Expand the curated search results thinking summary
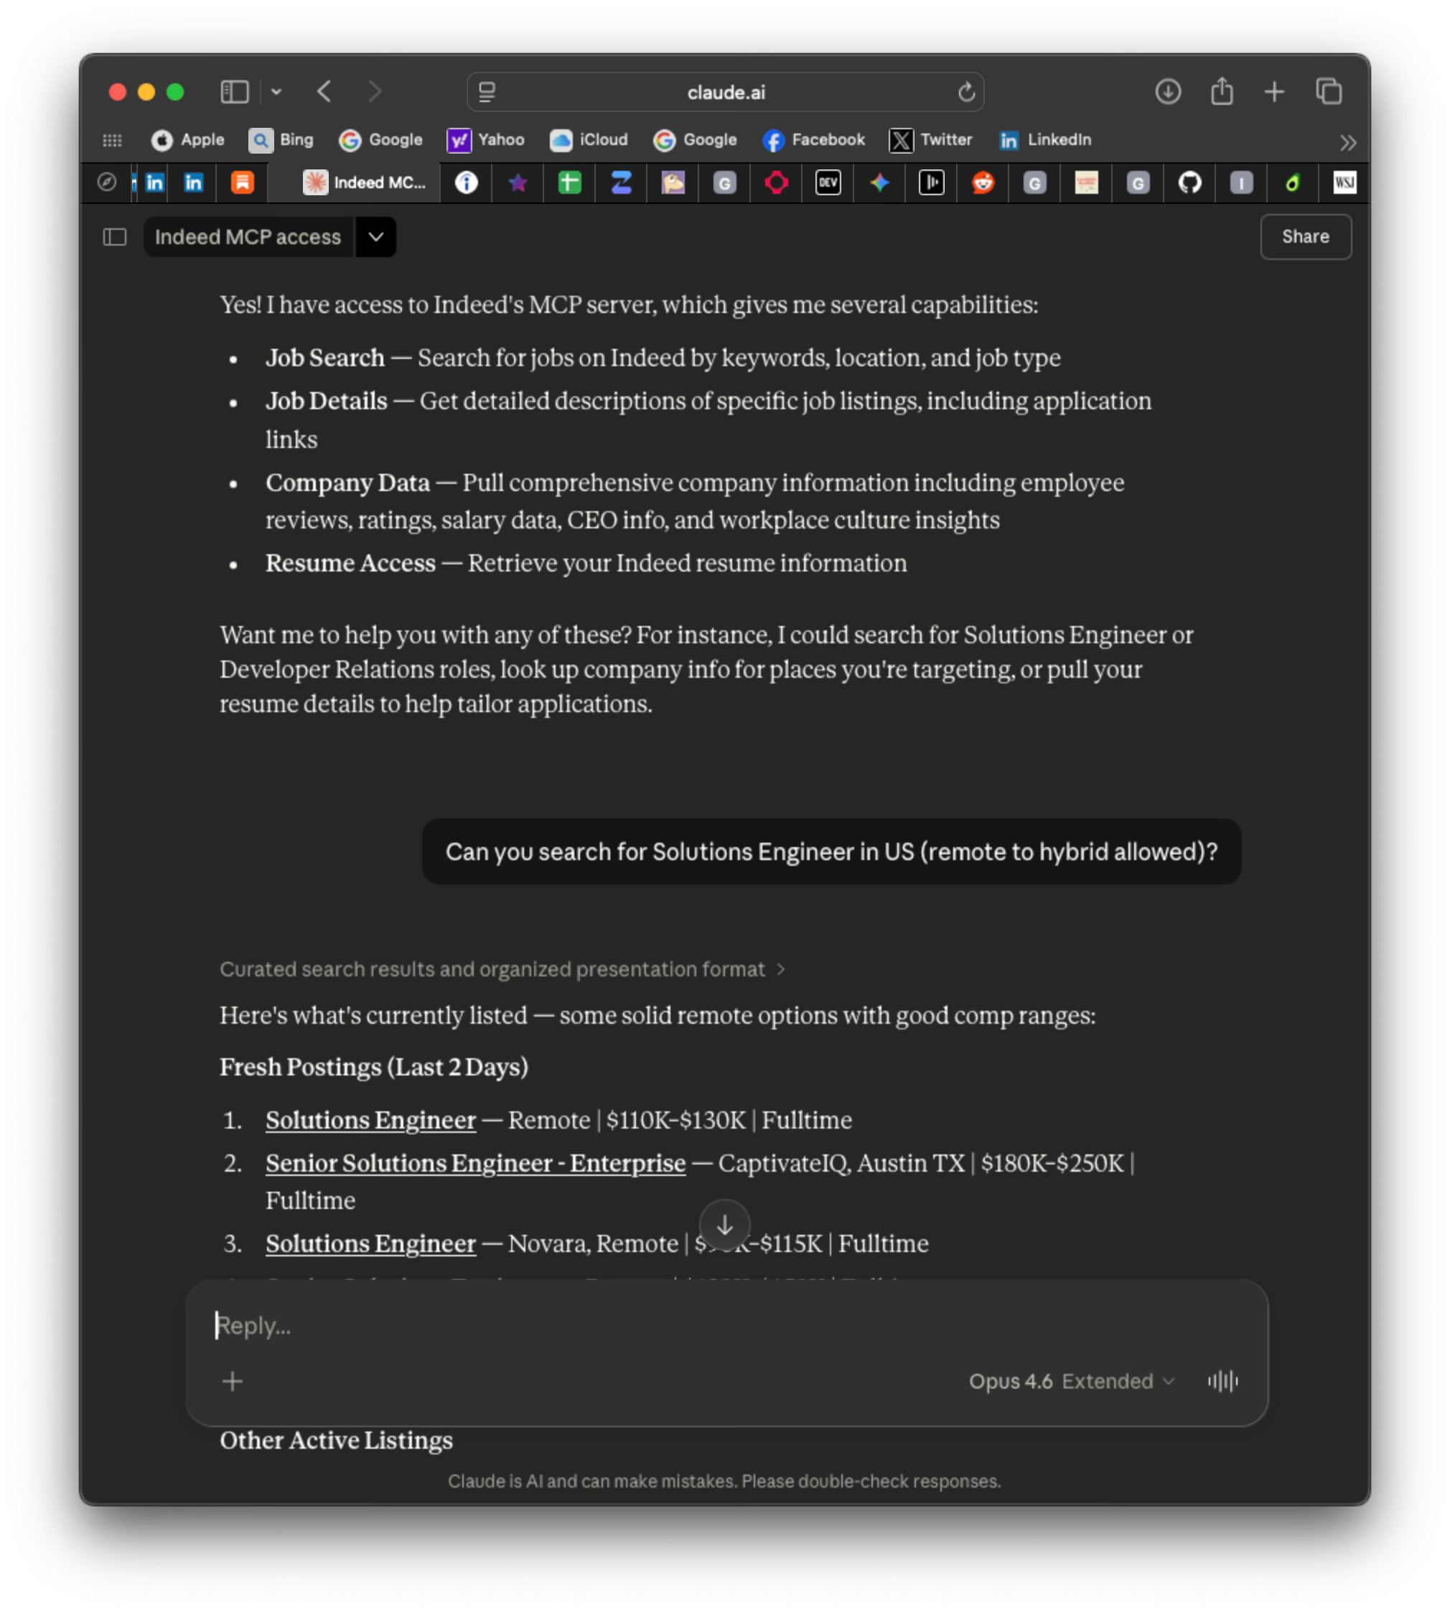Image resolution: width=1450 pixels, height=1611 pixels. coord(502,969)
